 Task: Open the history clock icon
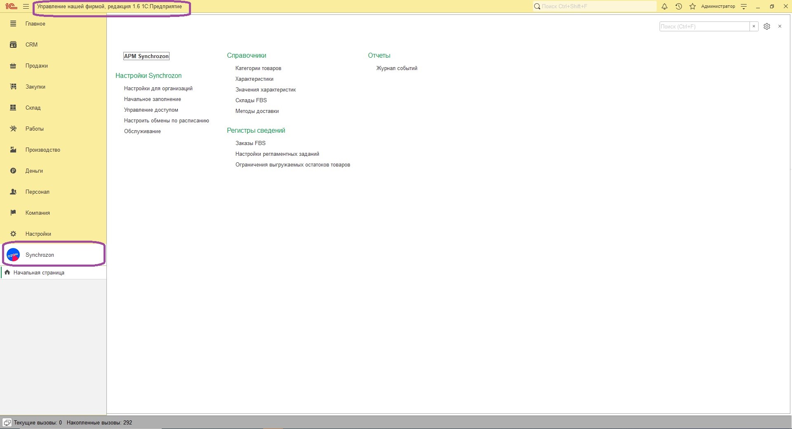pyautogui.click(x=679, y=7)
